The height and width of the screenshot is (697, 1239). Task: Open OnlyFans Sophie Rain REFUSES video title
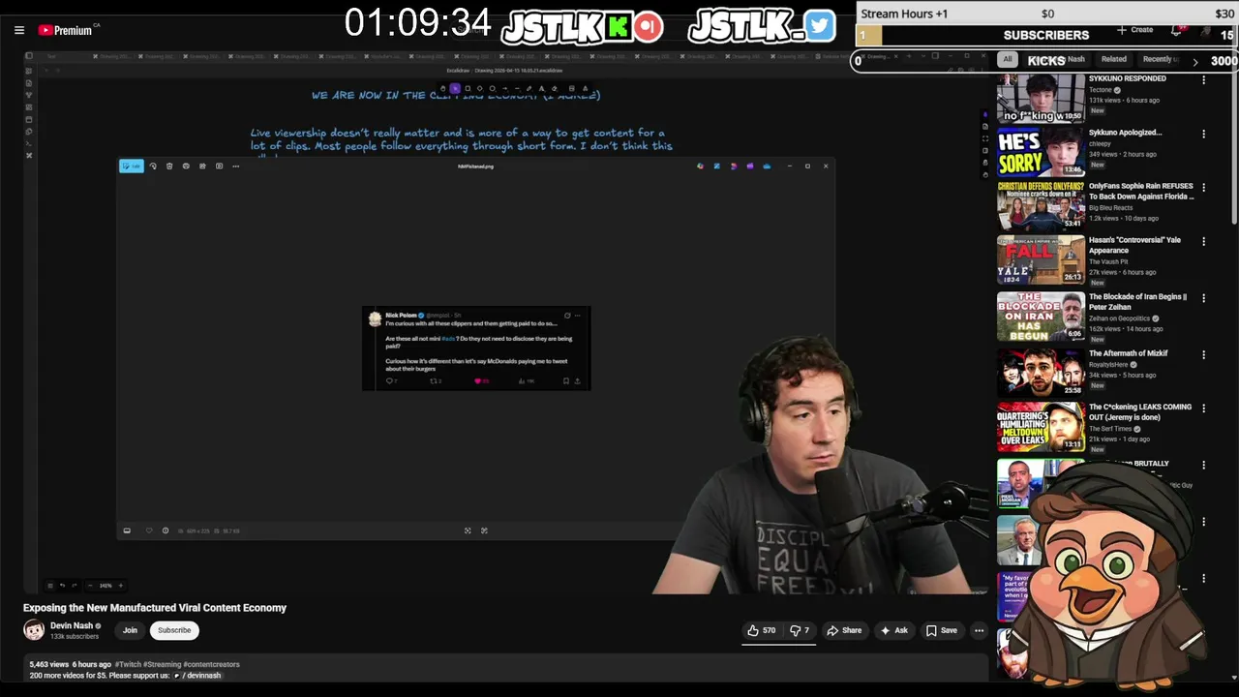point(1141,191)
